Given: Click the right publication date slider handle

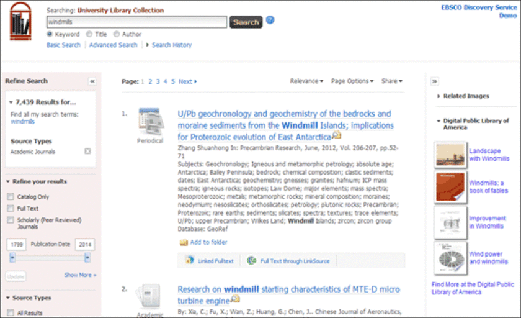Looking at the screenshot, I should pyautogui.click(x=87, y=257).
